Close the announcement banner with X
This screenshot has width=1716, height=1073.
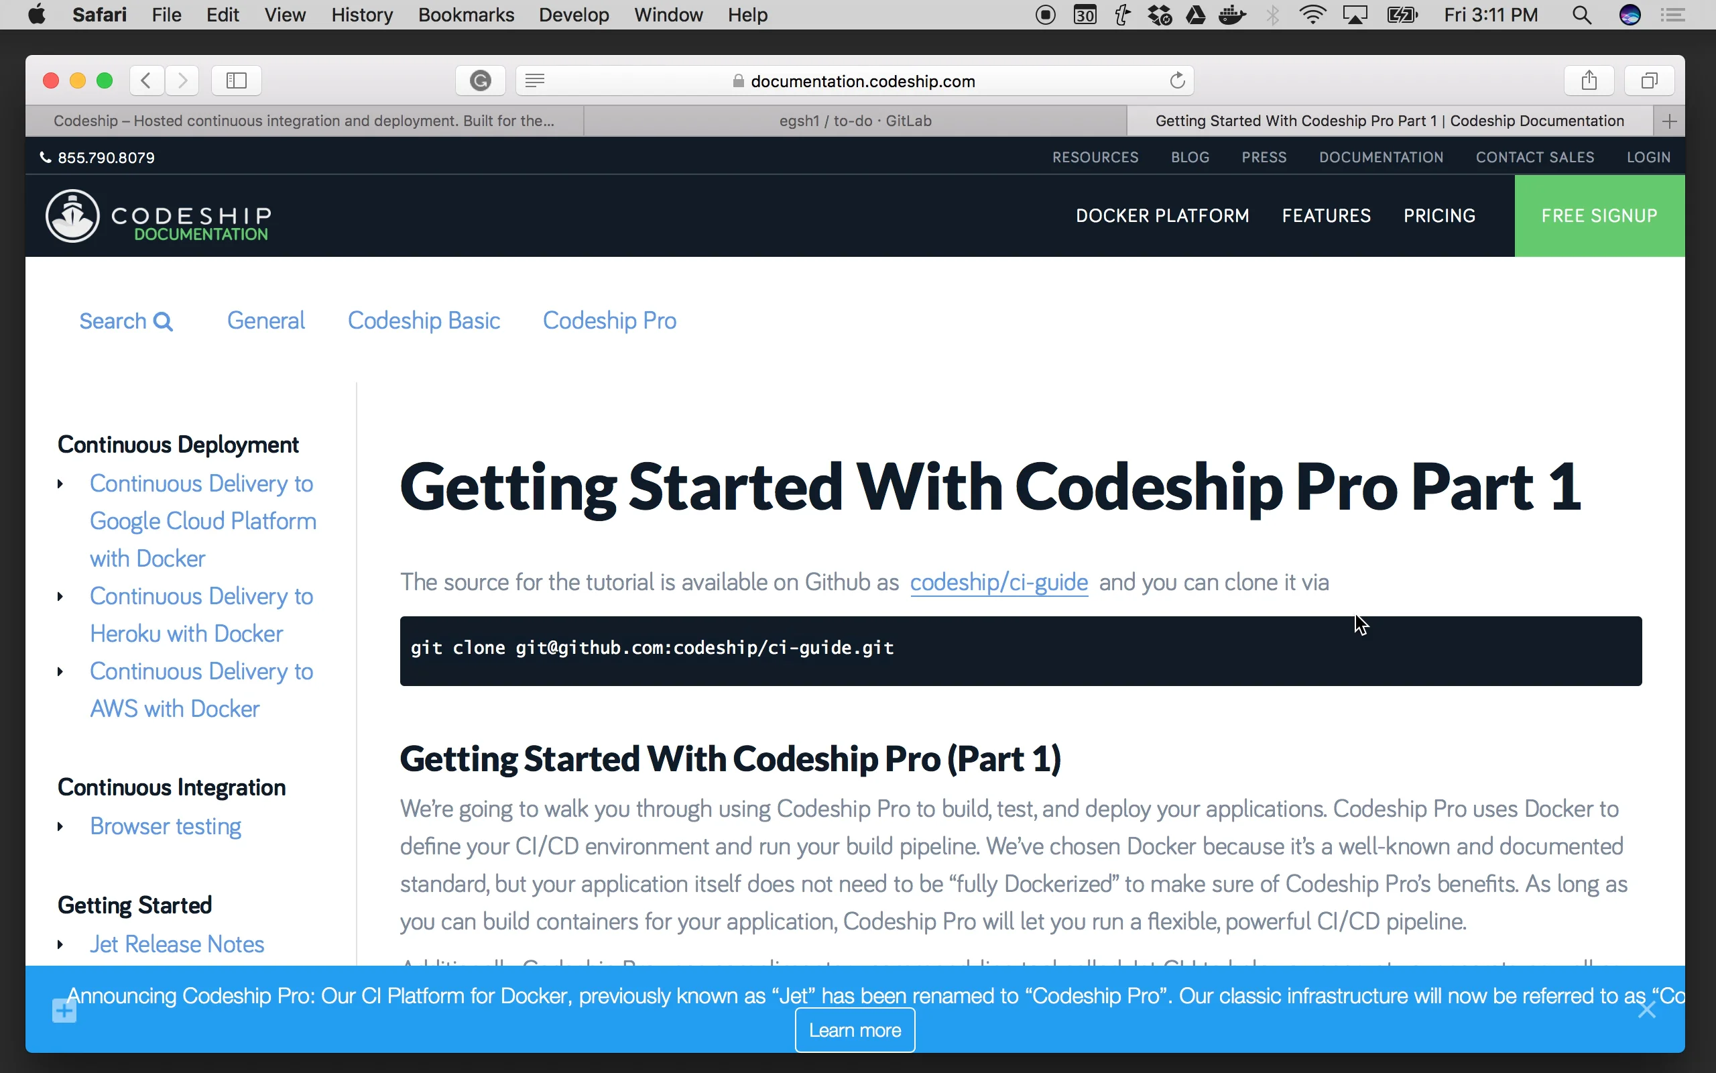1646,1009
